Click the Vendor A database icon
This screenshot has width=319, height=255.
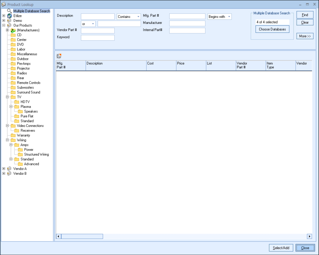pyautogui.click(x=9, y=169)
